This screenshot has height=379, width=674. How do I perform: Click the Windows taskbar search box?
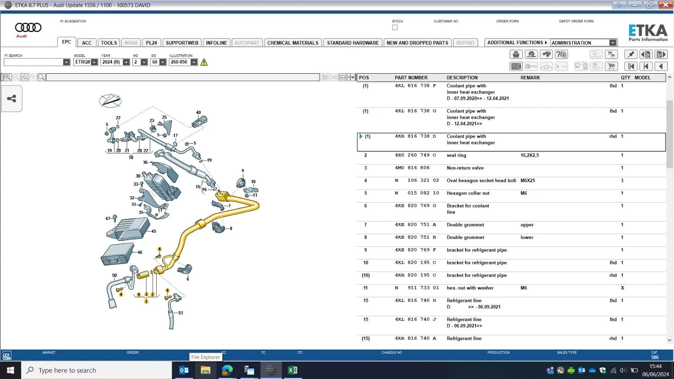[x=96, y=370]
